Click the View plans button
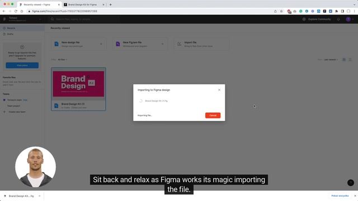 pos(22,65)
